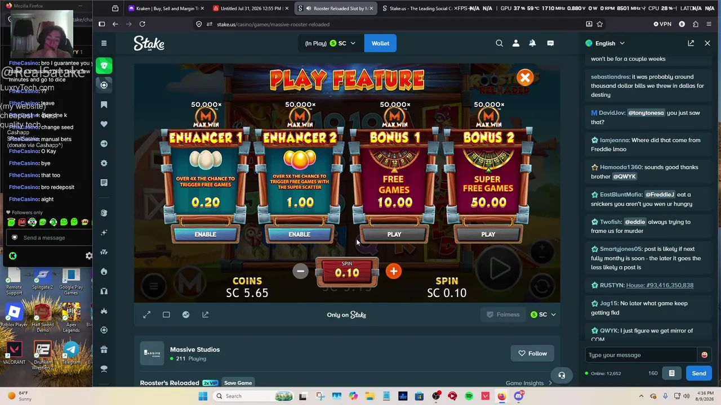The height and width of the screenshot is (405, 721).
Task: Open the Stake site search
Action: pyautogui.click(x=499, y=43)
